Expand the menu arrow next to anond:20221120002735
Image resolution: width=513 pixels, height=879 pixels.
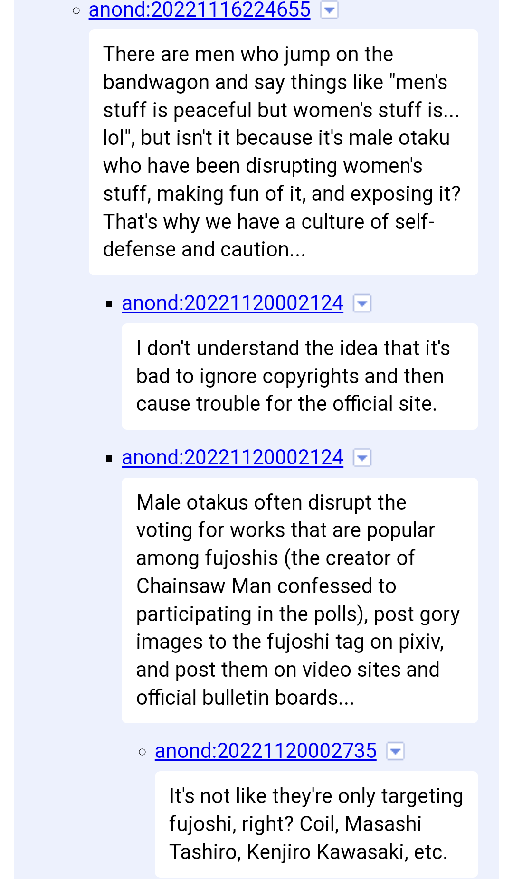click(x=395, y=751)
